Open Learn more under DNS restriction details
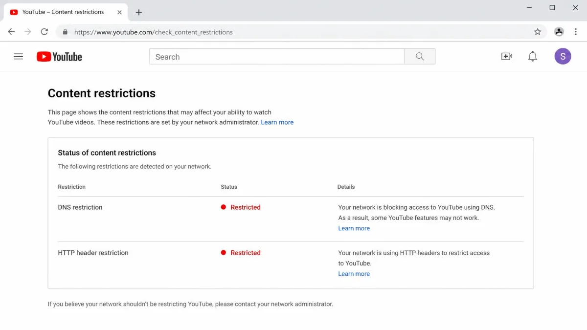 (x=354, y=228)
